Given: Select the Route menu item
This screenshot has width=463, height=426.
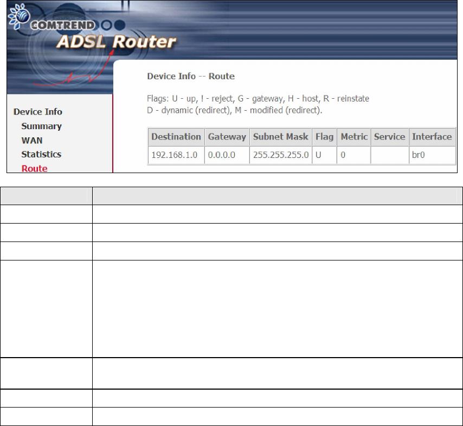Looking at the screenshot, I should pyautogui.click(x=34, y=168).
